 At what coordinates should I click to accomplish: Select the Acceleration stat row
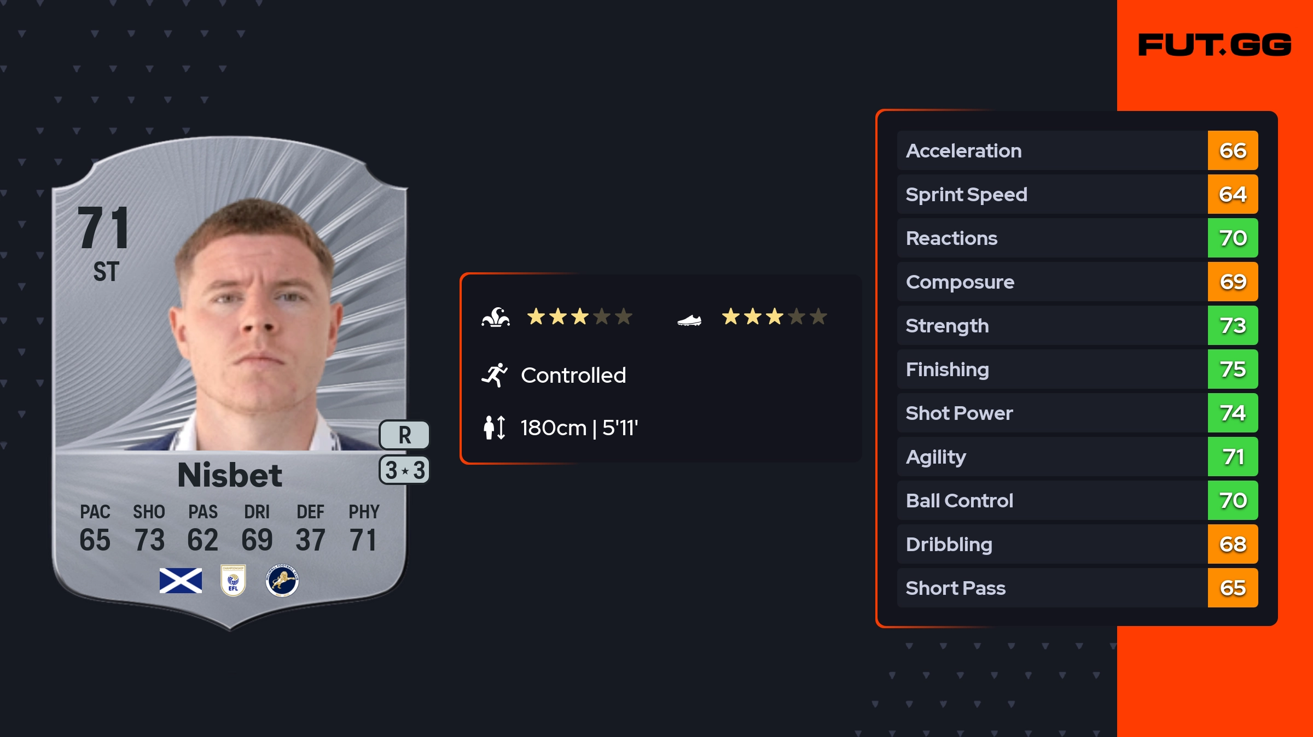point(1050,150)
